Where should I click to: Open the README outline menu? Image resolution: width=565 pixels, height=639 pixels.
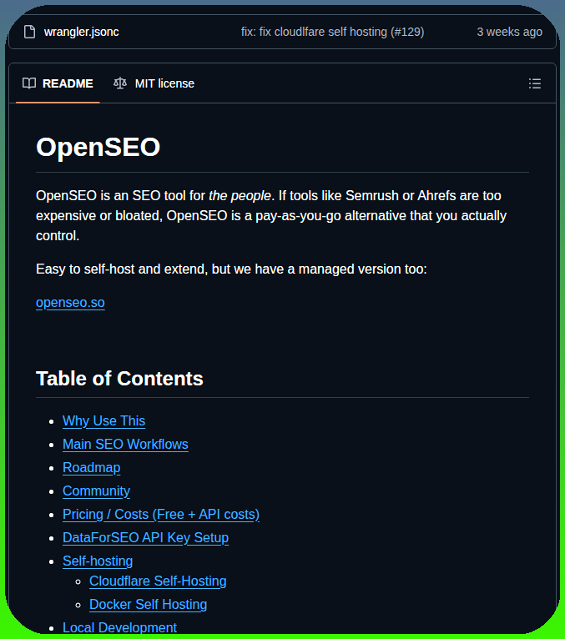tap(535, 83)
